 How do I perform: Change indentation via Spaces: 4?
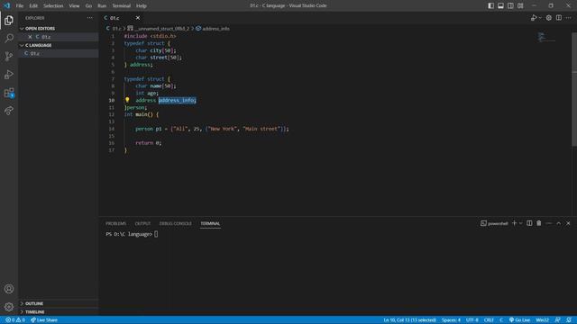(451, 320)
